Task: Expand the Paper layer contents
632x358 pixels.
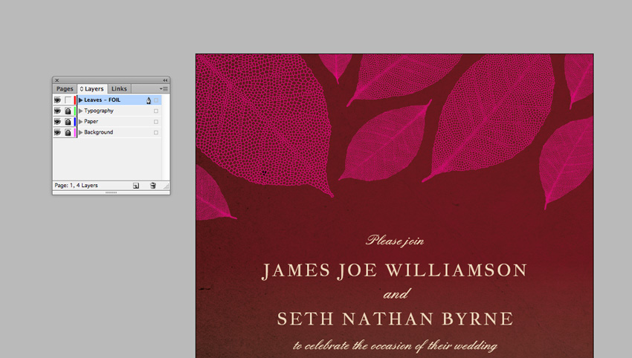Action: click(80, 122)
